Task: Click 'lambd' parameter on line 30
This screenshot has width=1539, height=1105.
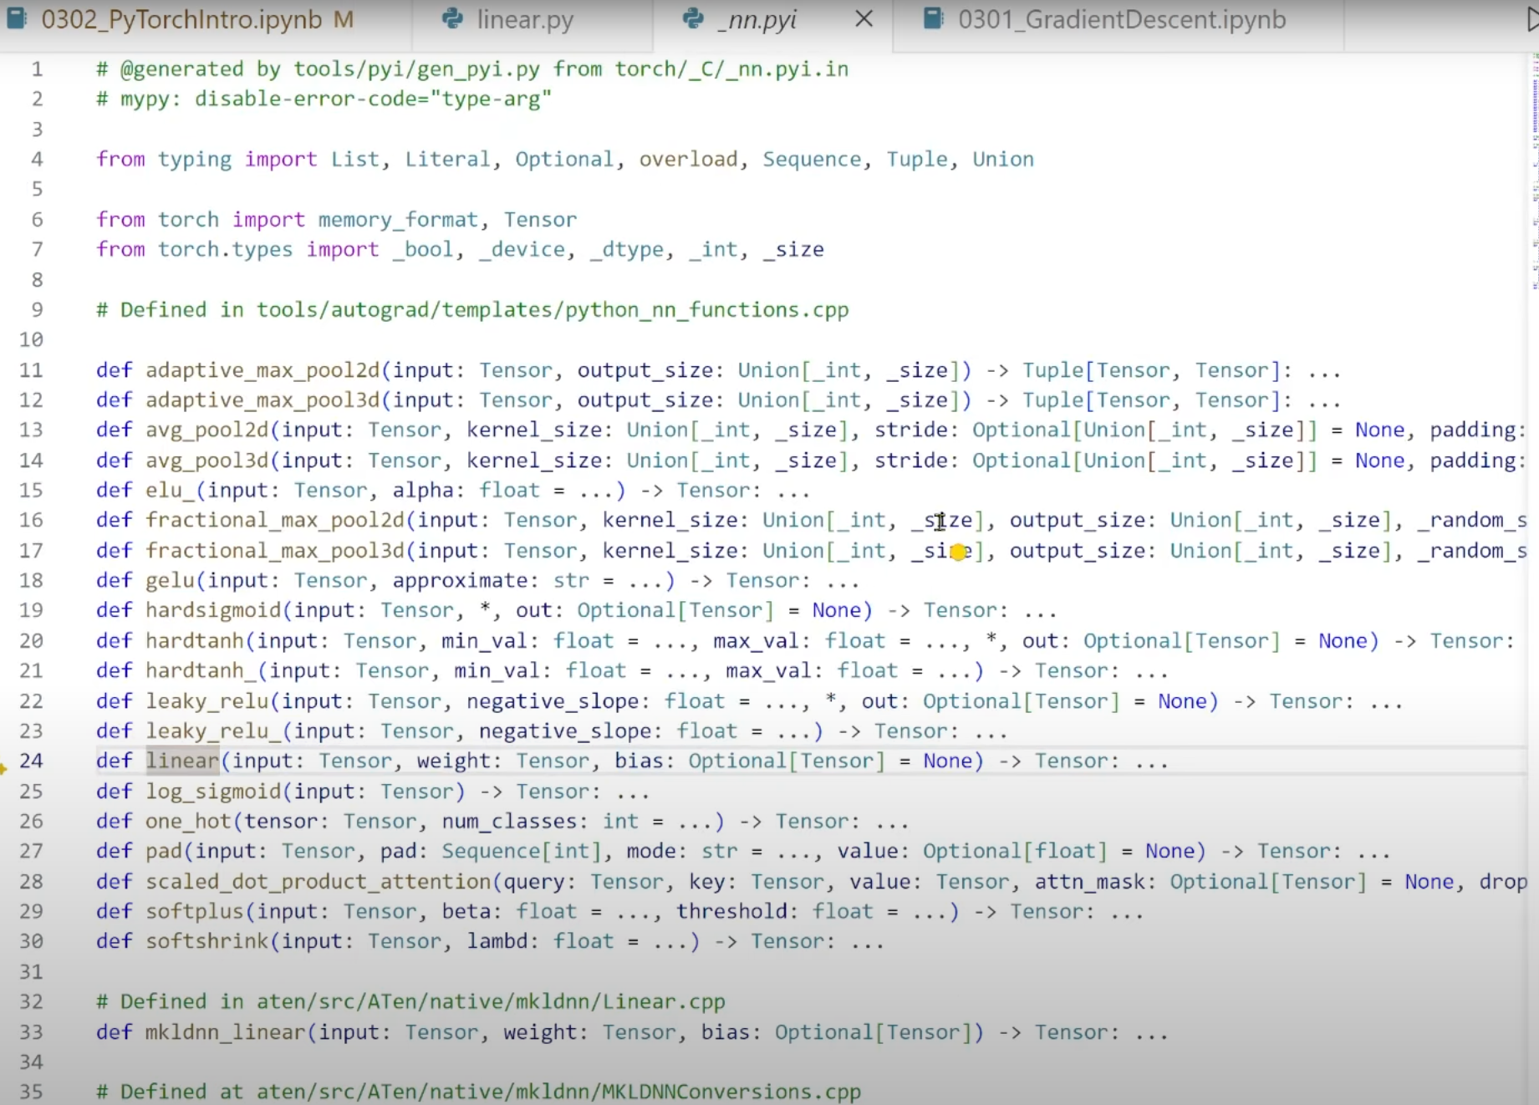Action: click(x=497, y=942)
